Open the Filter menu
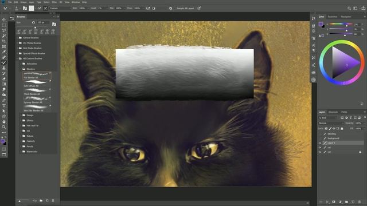Viewport: 367px width, 206px height. [x=54, y=2]
